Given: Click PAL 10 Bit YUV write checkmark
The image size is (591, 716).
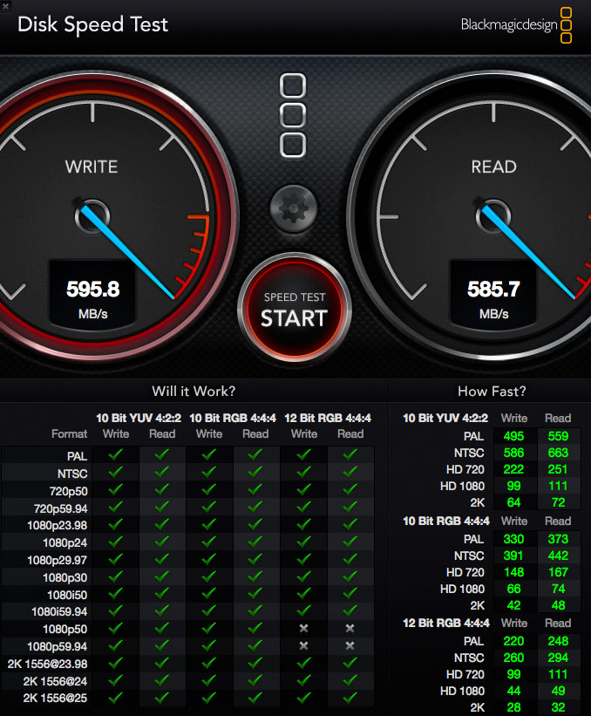Looking at the screenshot, I should pyautogui.click(x=116, y=454).
